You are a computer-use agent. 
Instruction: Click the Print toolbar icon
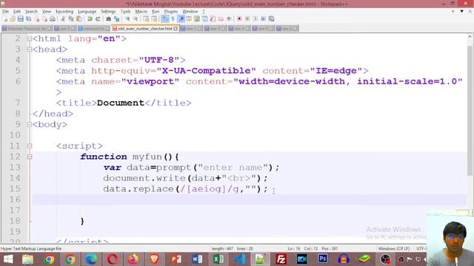pyautogui.click(x=53, y=19)
